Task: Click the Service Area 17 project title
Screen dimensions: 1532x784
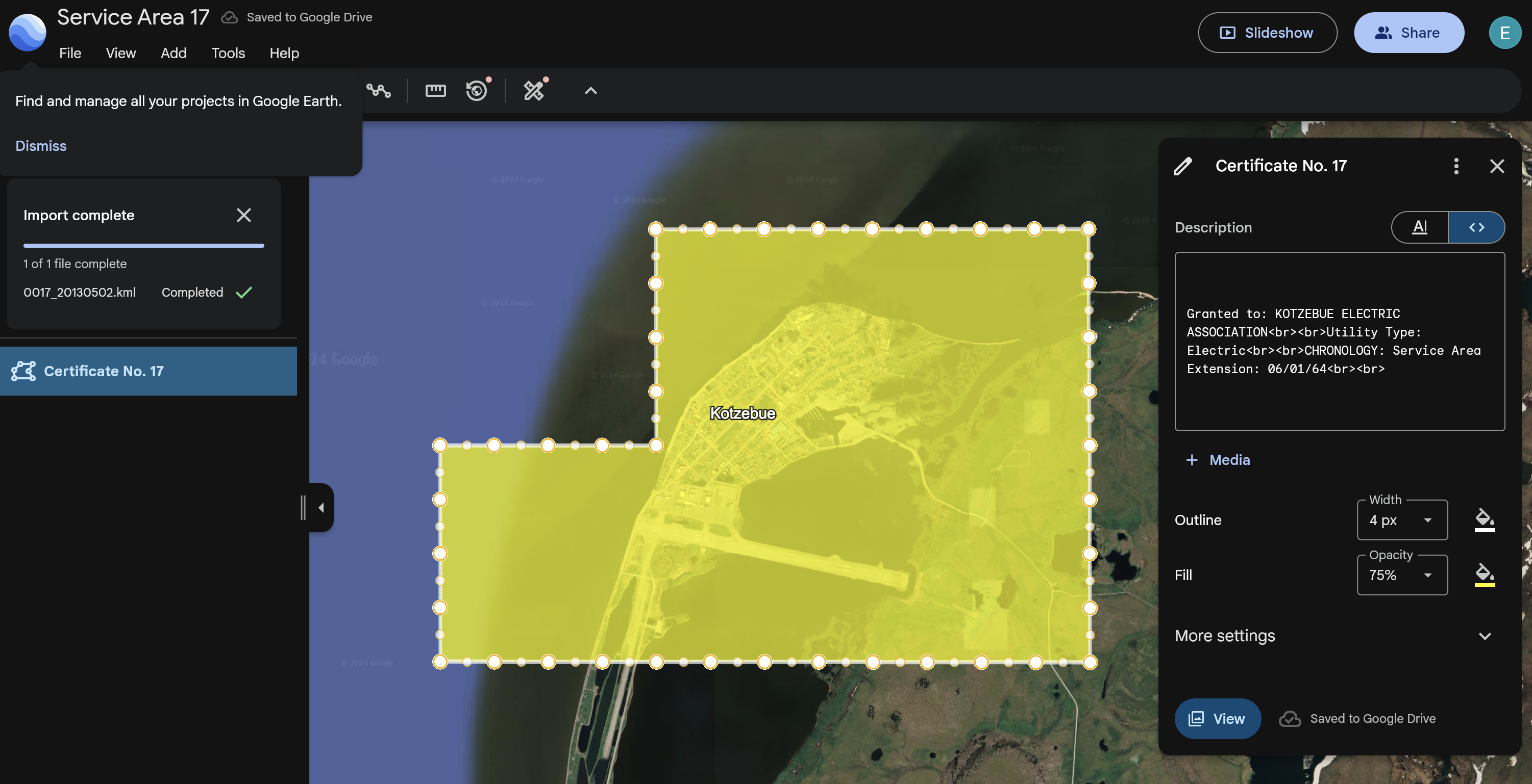Action: [133, 18]
